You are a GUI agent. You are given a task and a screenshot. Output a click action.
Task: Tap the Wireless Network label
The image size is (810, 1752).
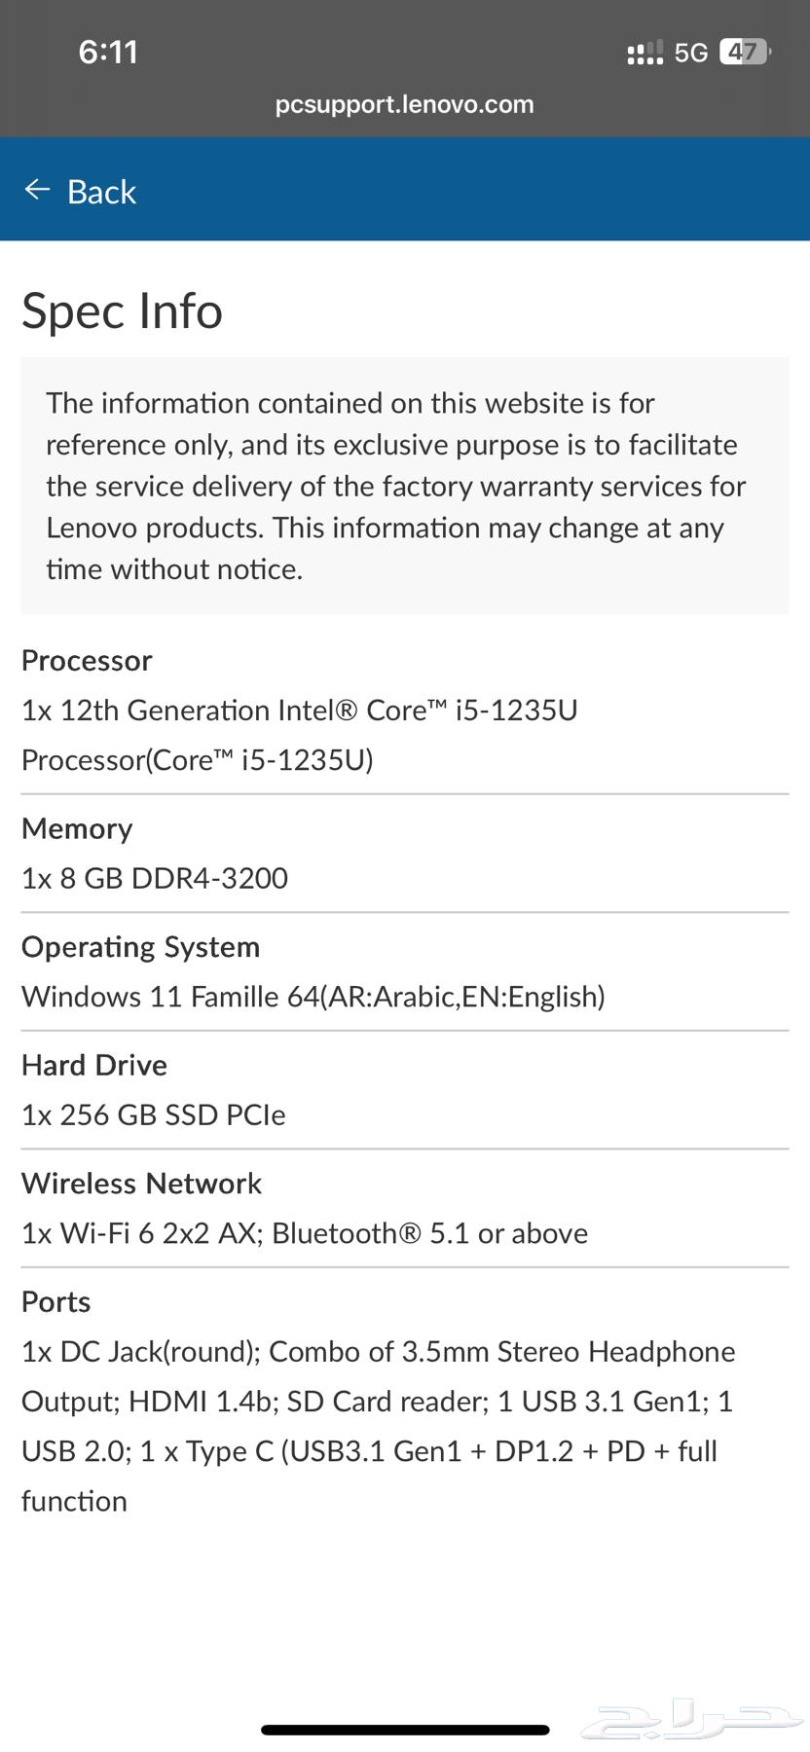tap(141, 1184)
